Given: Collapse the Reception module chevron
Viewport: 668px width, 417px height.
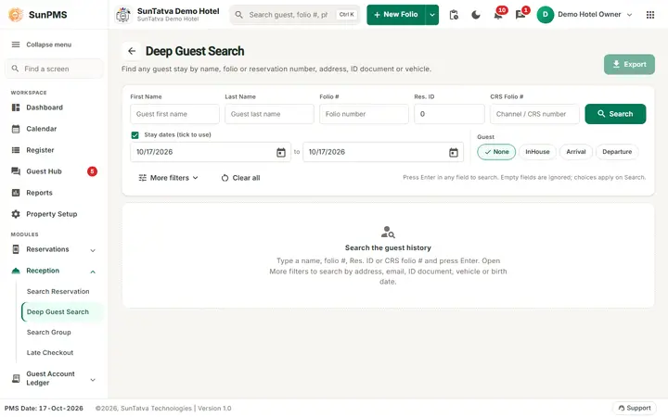Looking at the screenshot, I should coord(93,272).
